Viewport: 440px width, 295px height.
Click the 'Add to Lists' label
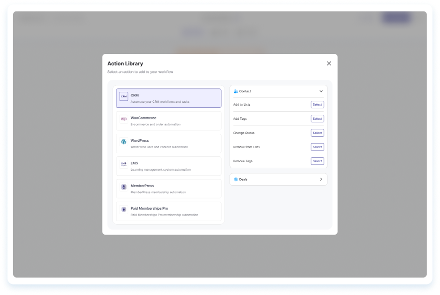pos(241,104)
